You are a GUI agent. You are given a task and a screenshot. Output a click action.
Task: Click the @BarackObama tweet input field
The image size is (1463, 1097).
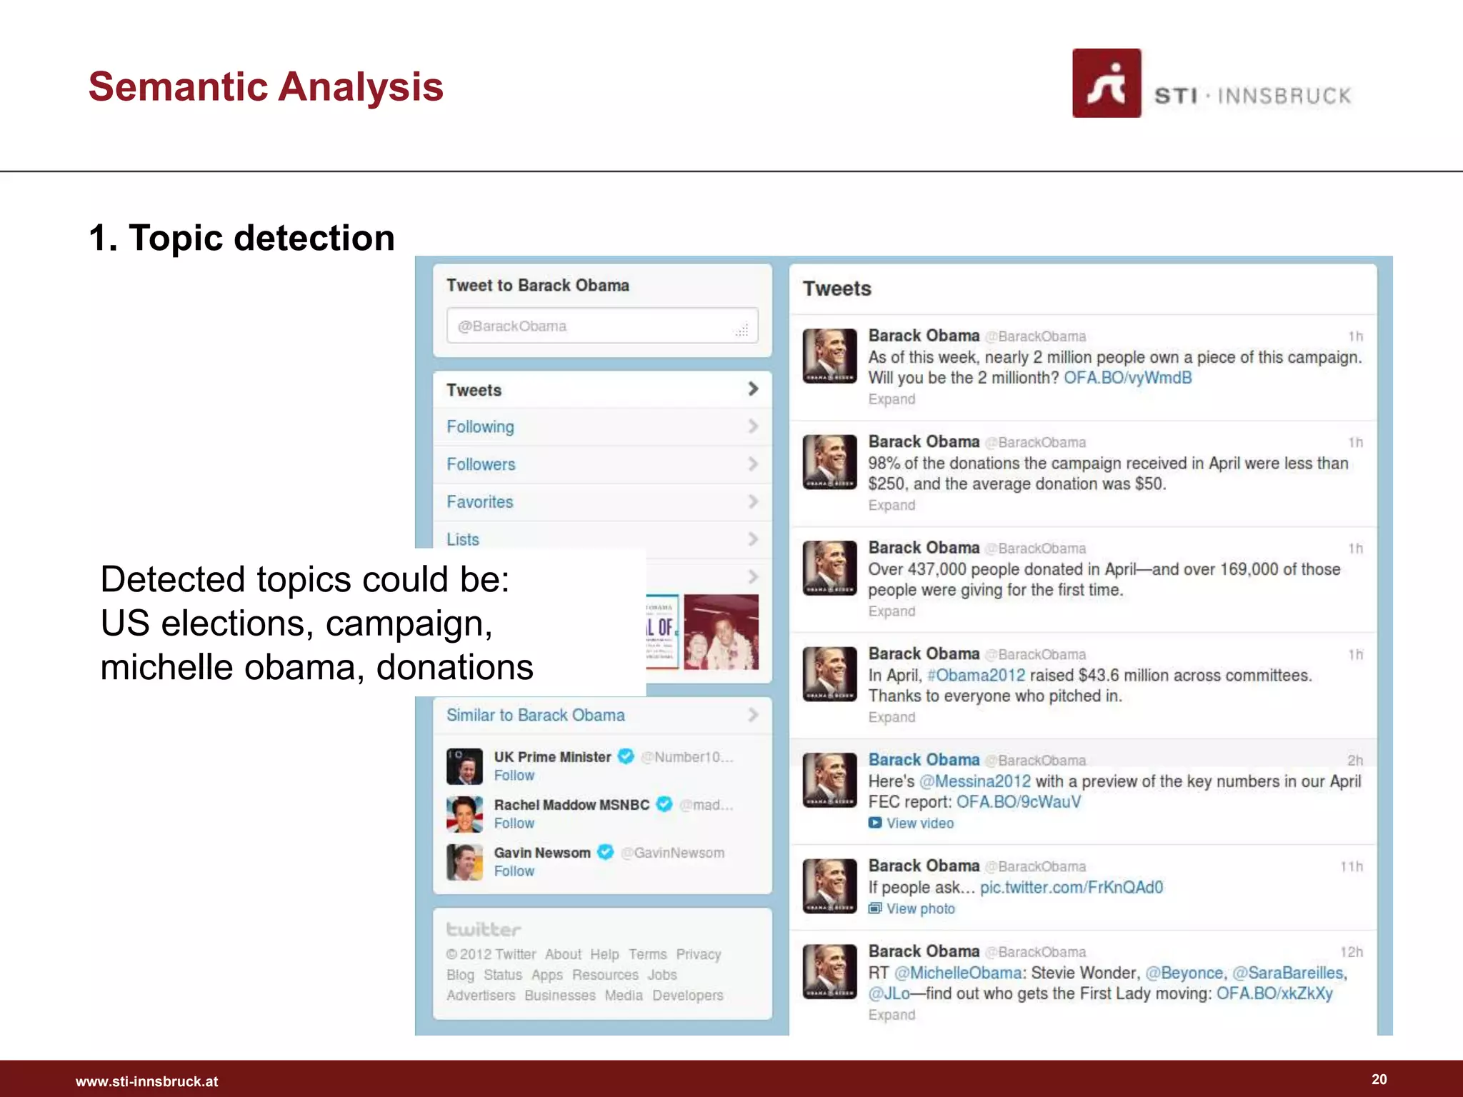602,326
